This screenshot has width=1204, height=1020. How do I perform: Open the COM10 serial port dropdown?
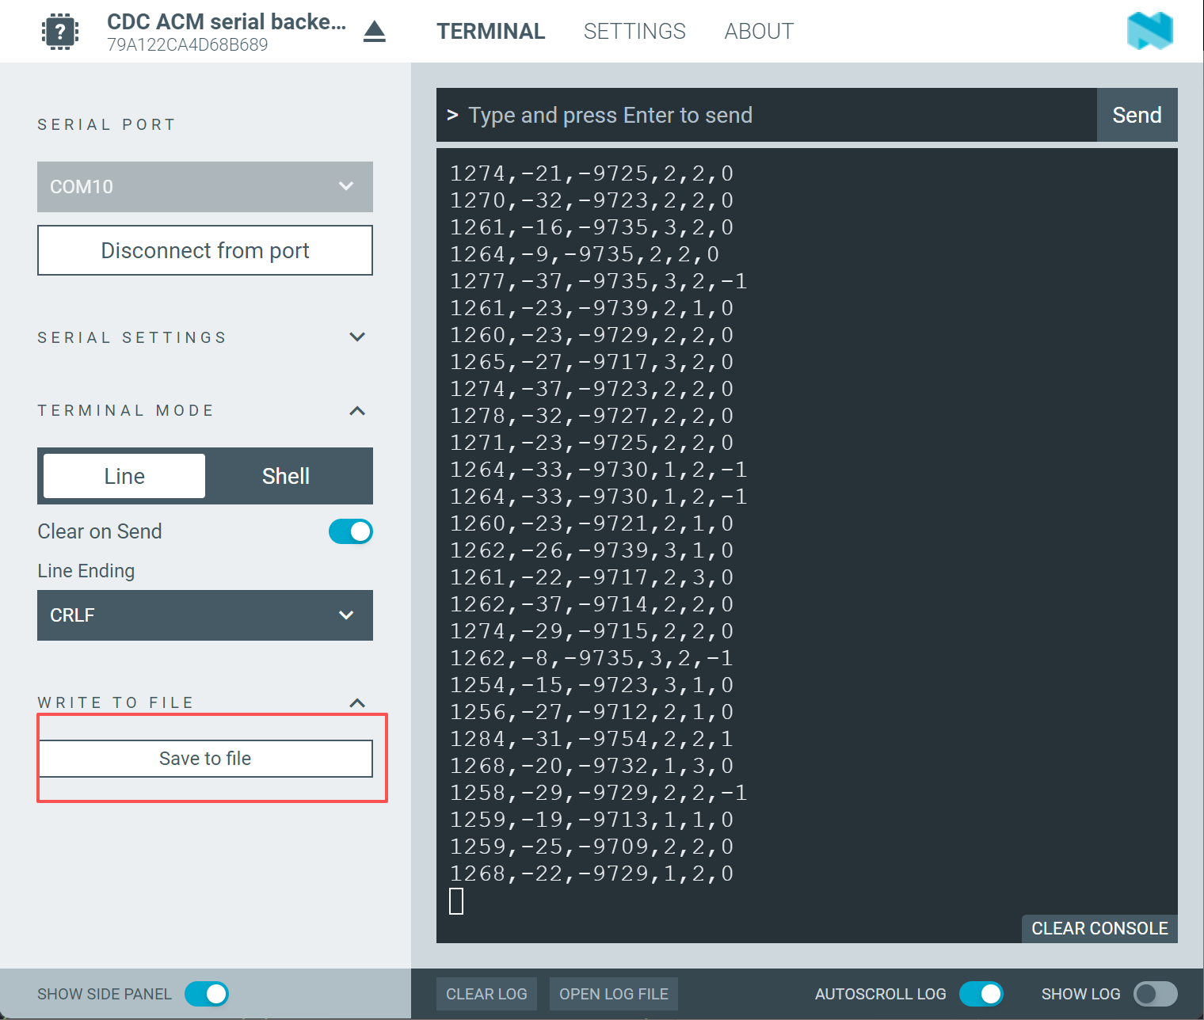[x=205, y=187]
